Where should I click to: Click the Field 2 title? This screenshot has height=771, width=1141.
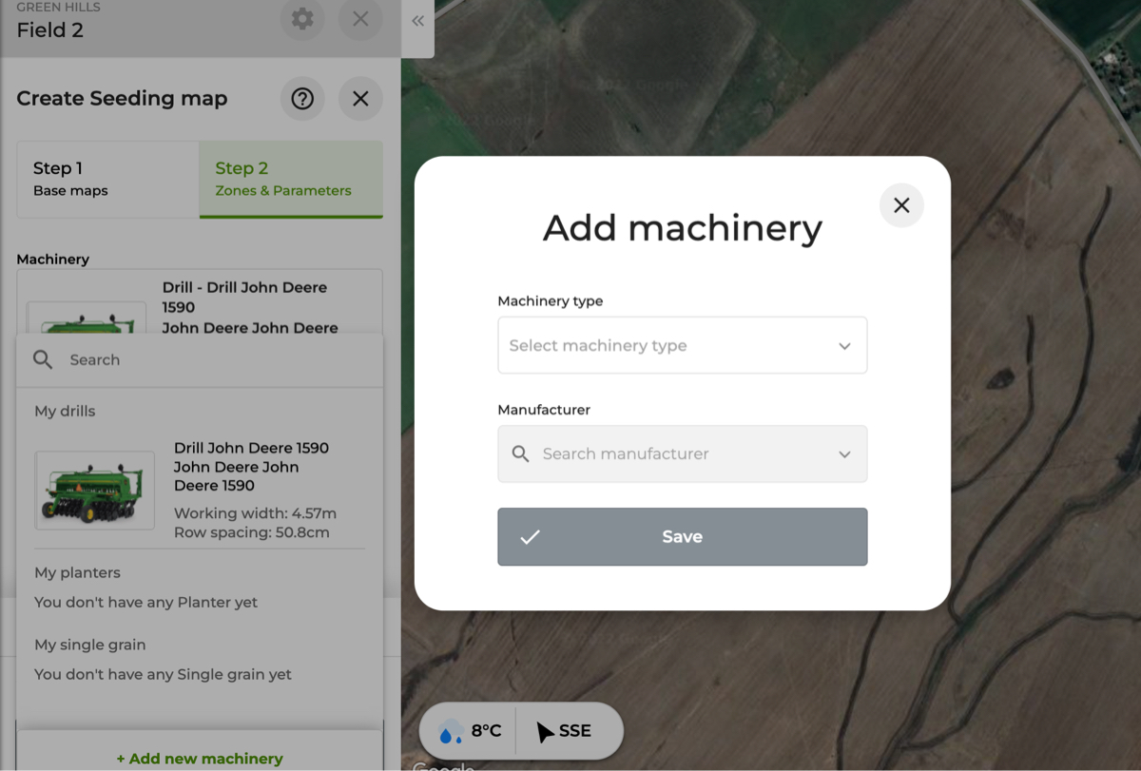50,29
